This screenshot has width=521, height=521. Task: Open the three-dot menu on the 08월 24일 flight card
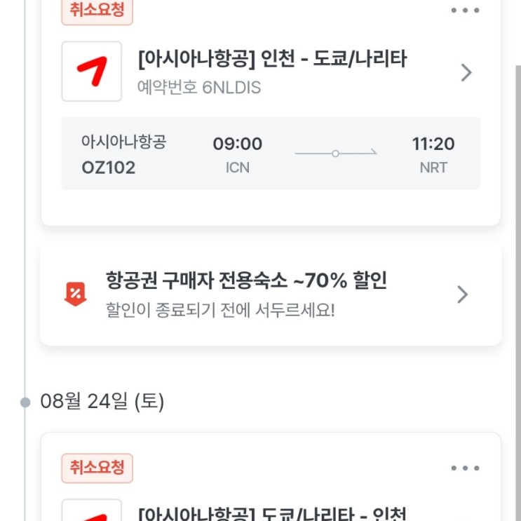(465, 468)
